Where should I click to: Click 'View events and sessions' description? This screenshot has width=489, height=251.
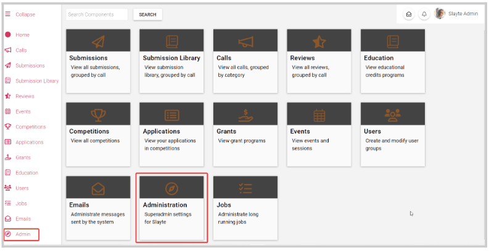tap(310, 145)
